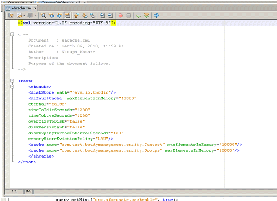Open the Back history dropdown arrow
Viewport: 277px width, 201px height.
click(x=24, y=16)
